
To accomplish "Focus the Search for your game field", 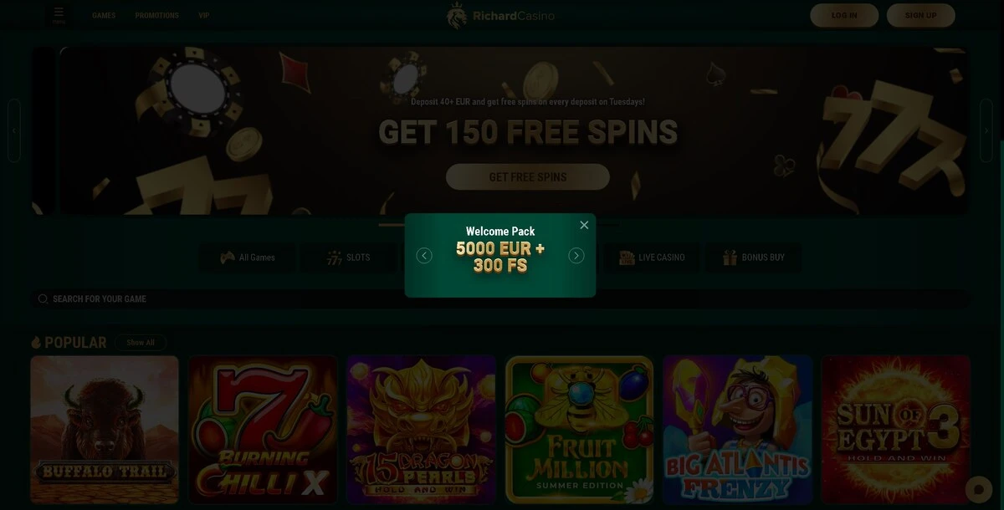I will (x=502, y=299).
